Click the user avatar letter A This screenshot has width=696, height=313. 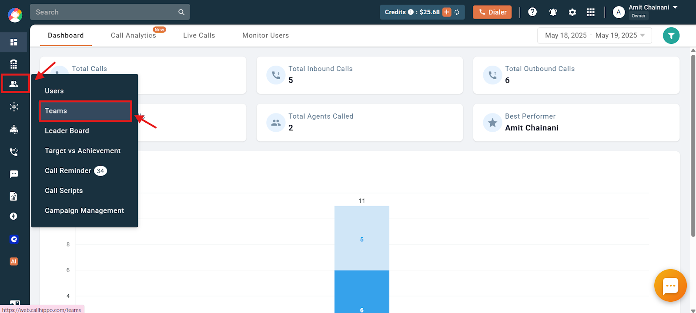click(x=619, y=12)
